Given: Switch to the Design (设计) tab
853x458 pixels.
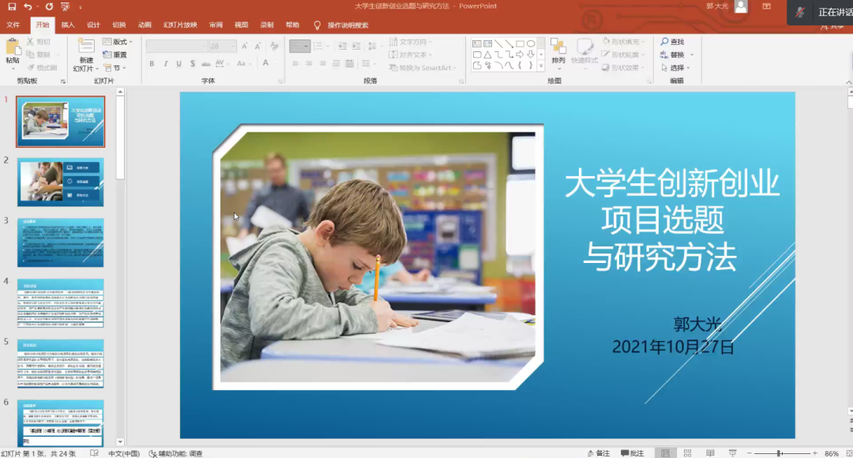Looking at the screenshot, I should (x=93, y=25).
